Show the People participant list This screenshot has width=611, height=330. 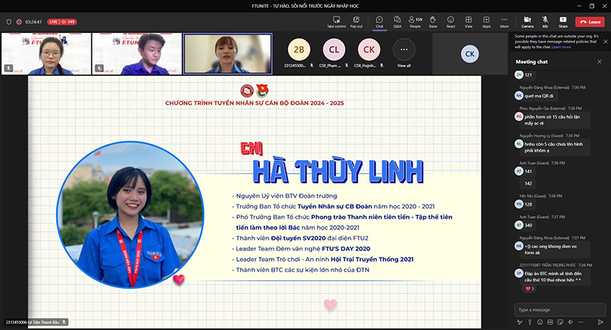pos(415,22)
